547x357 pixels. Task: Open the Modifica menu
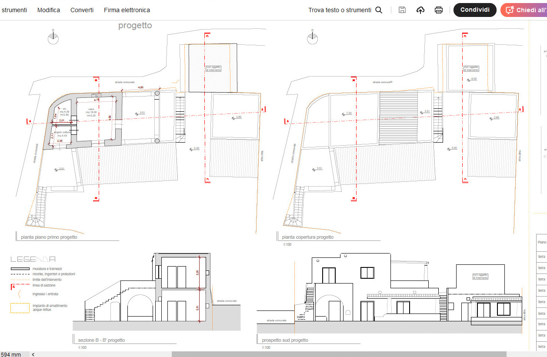49,10
